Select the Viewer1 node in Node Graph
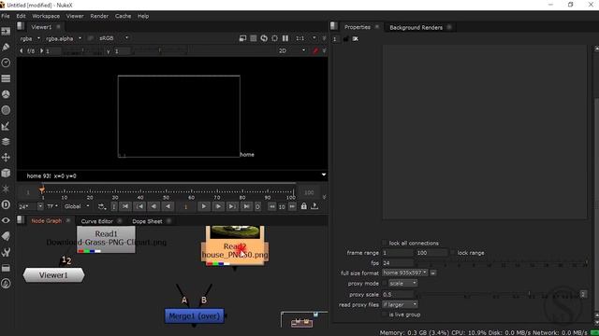The width and height of the screenshot is (599, 336). click(54, 275)
